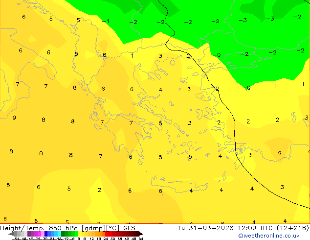Viewport: 310px width, 240px height.
Task: Pick the bright red legend swatch at 24
Action: (x=107, y=234)
